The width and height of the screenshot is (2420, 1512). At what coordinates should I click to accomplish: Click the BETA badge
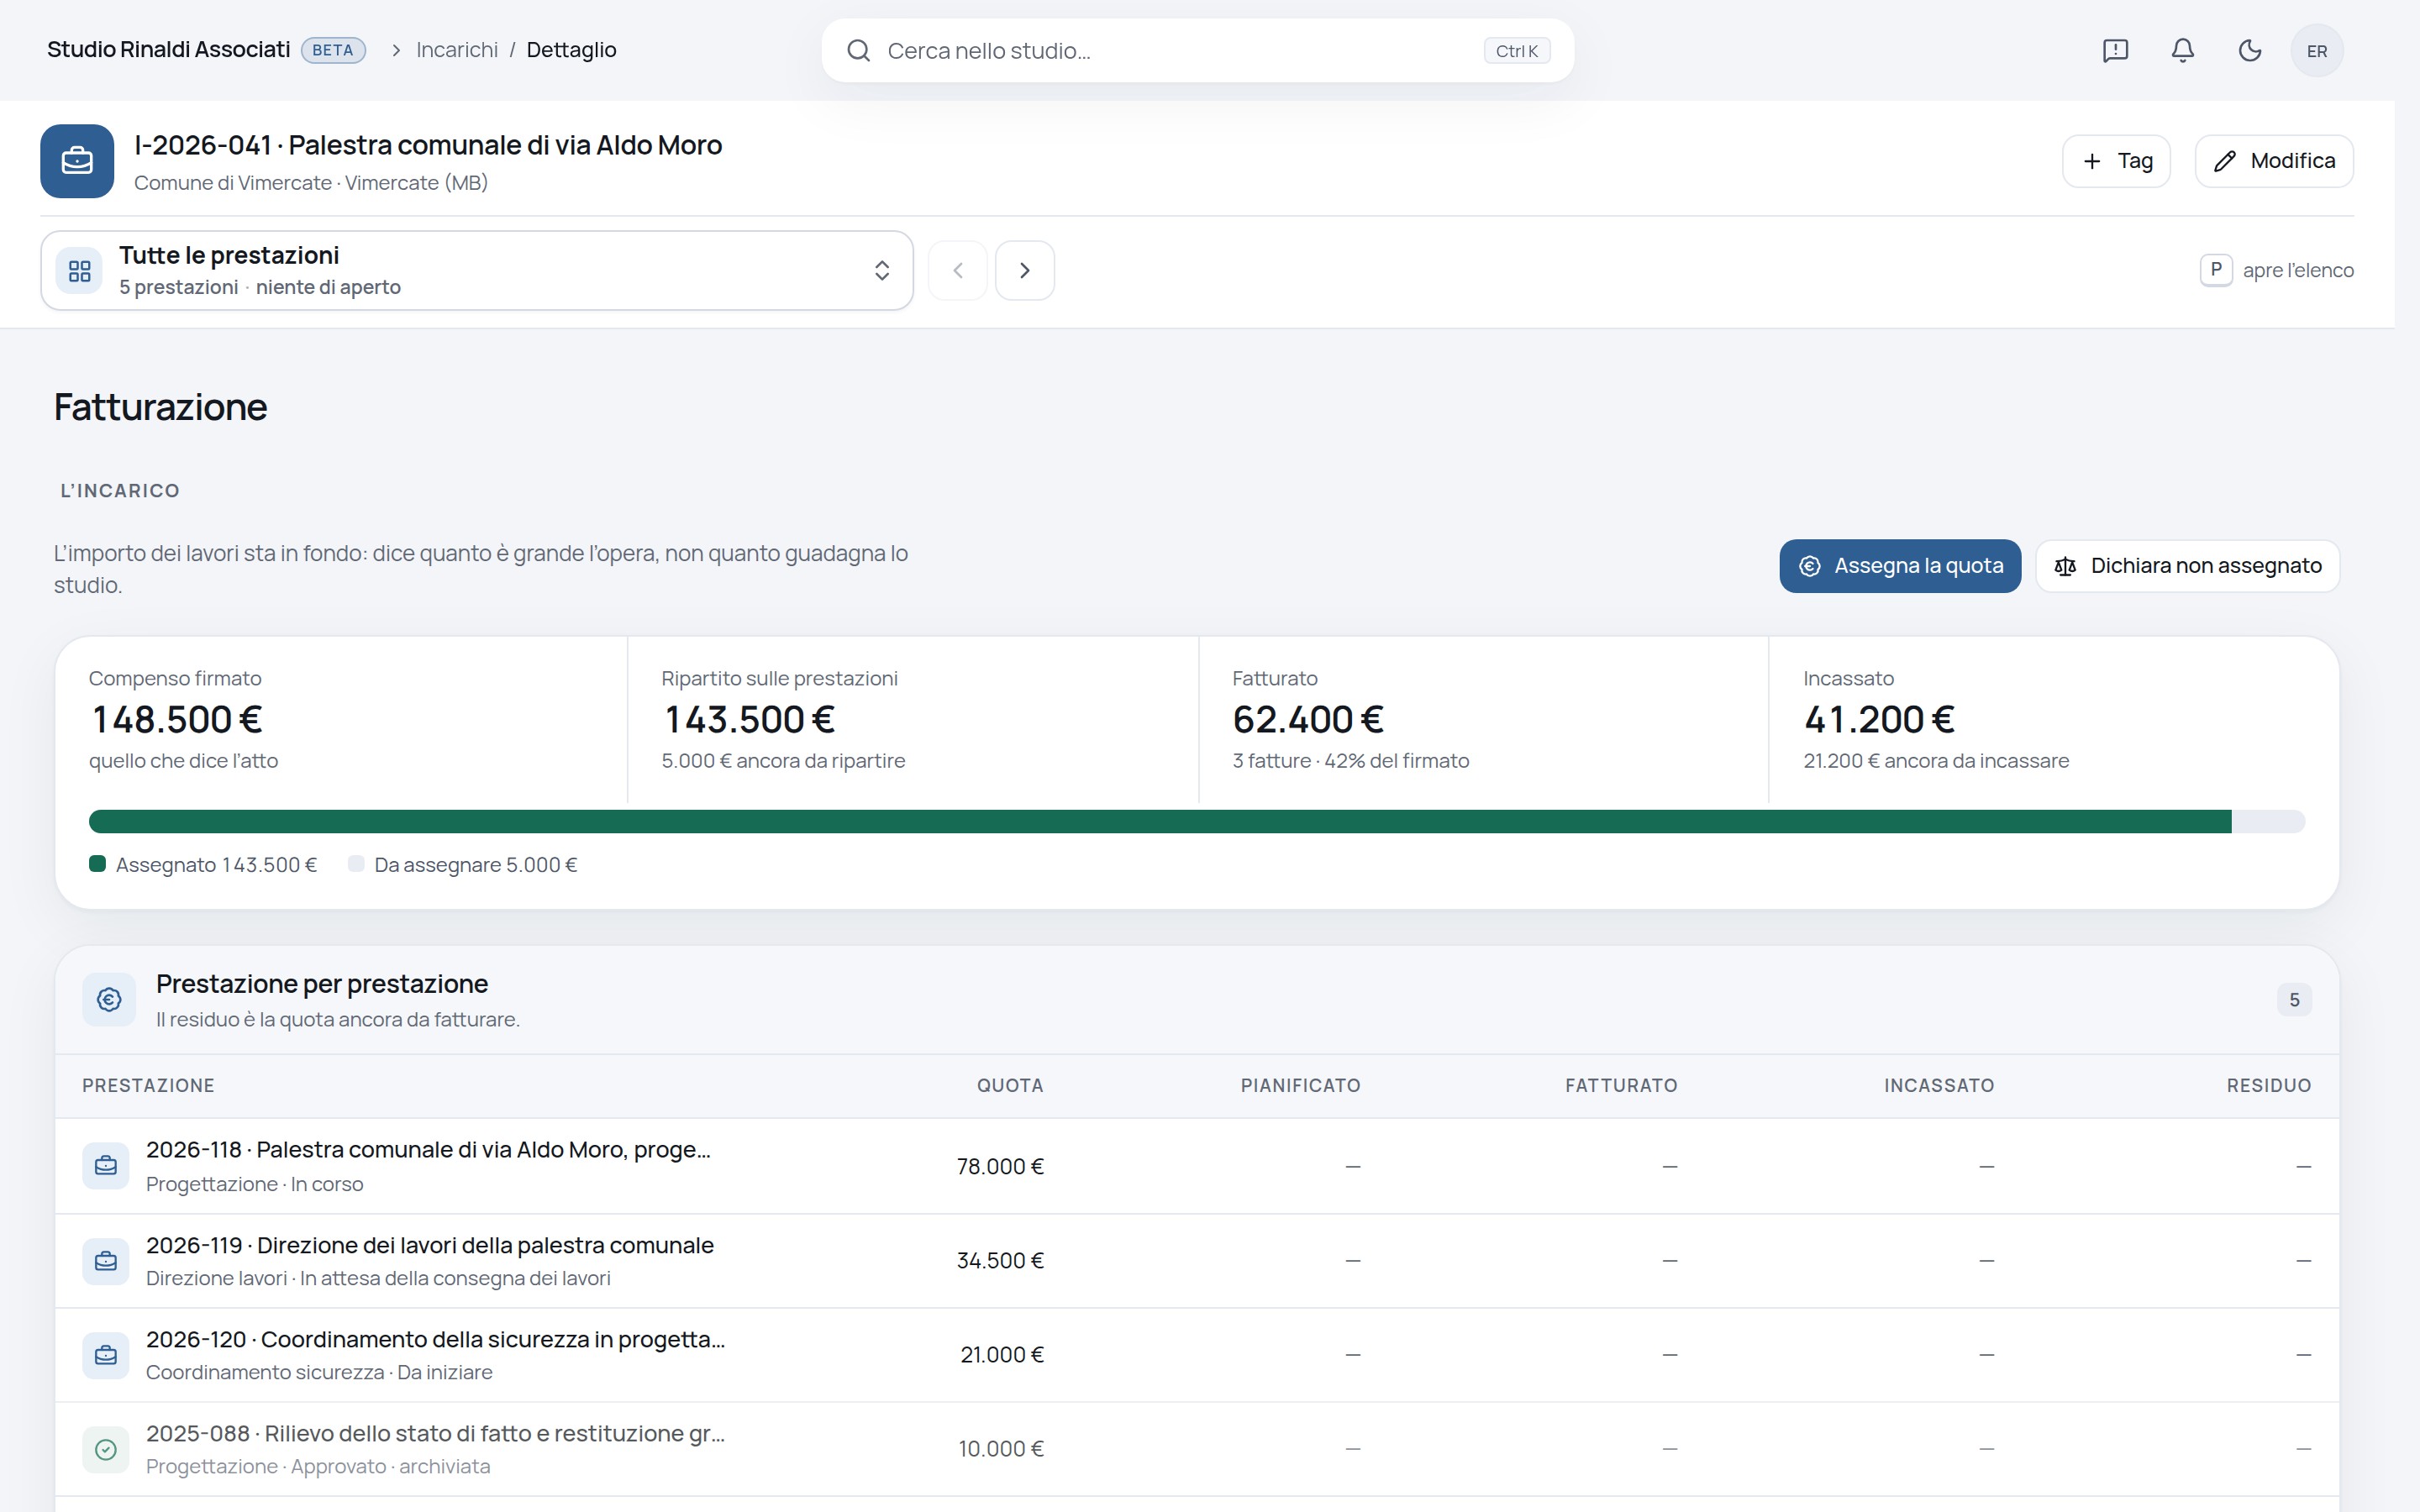point(333,50)
